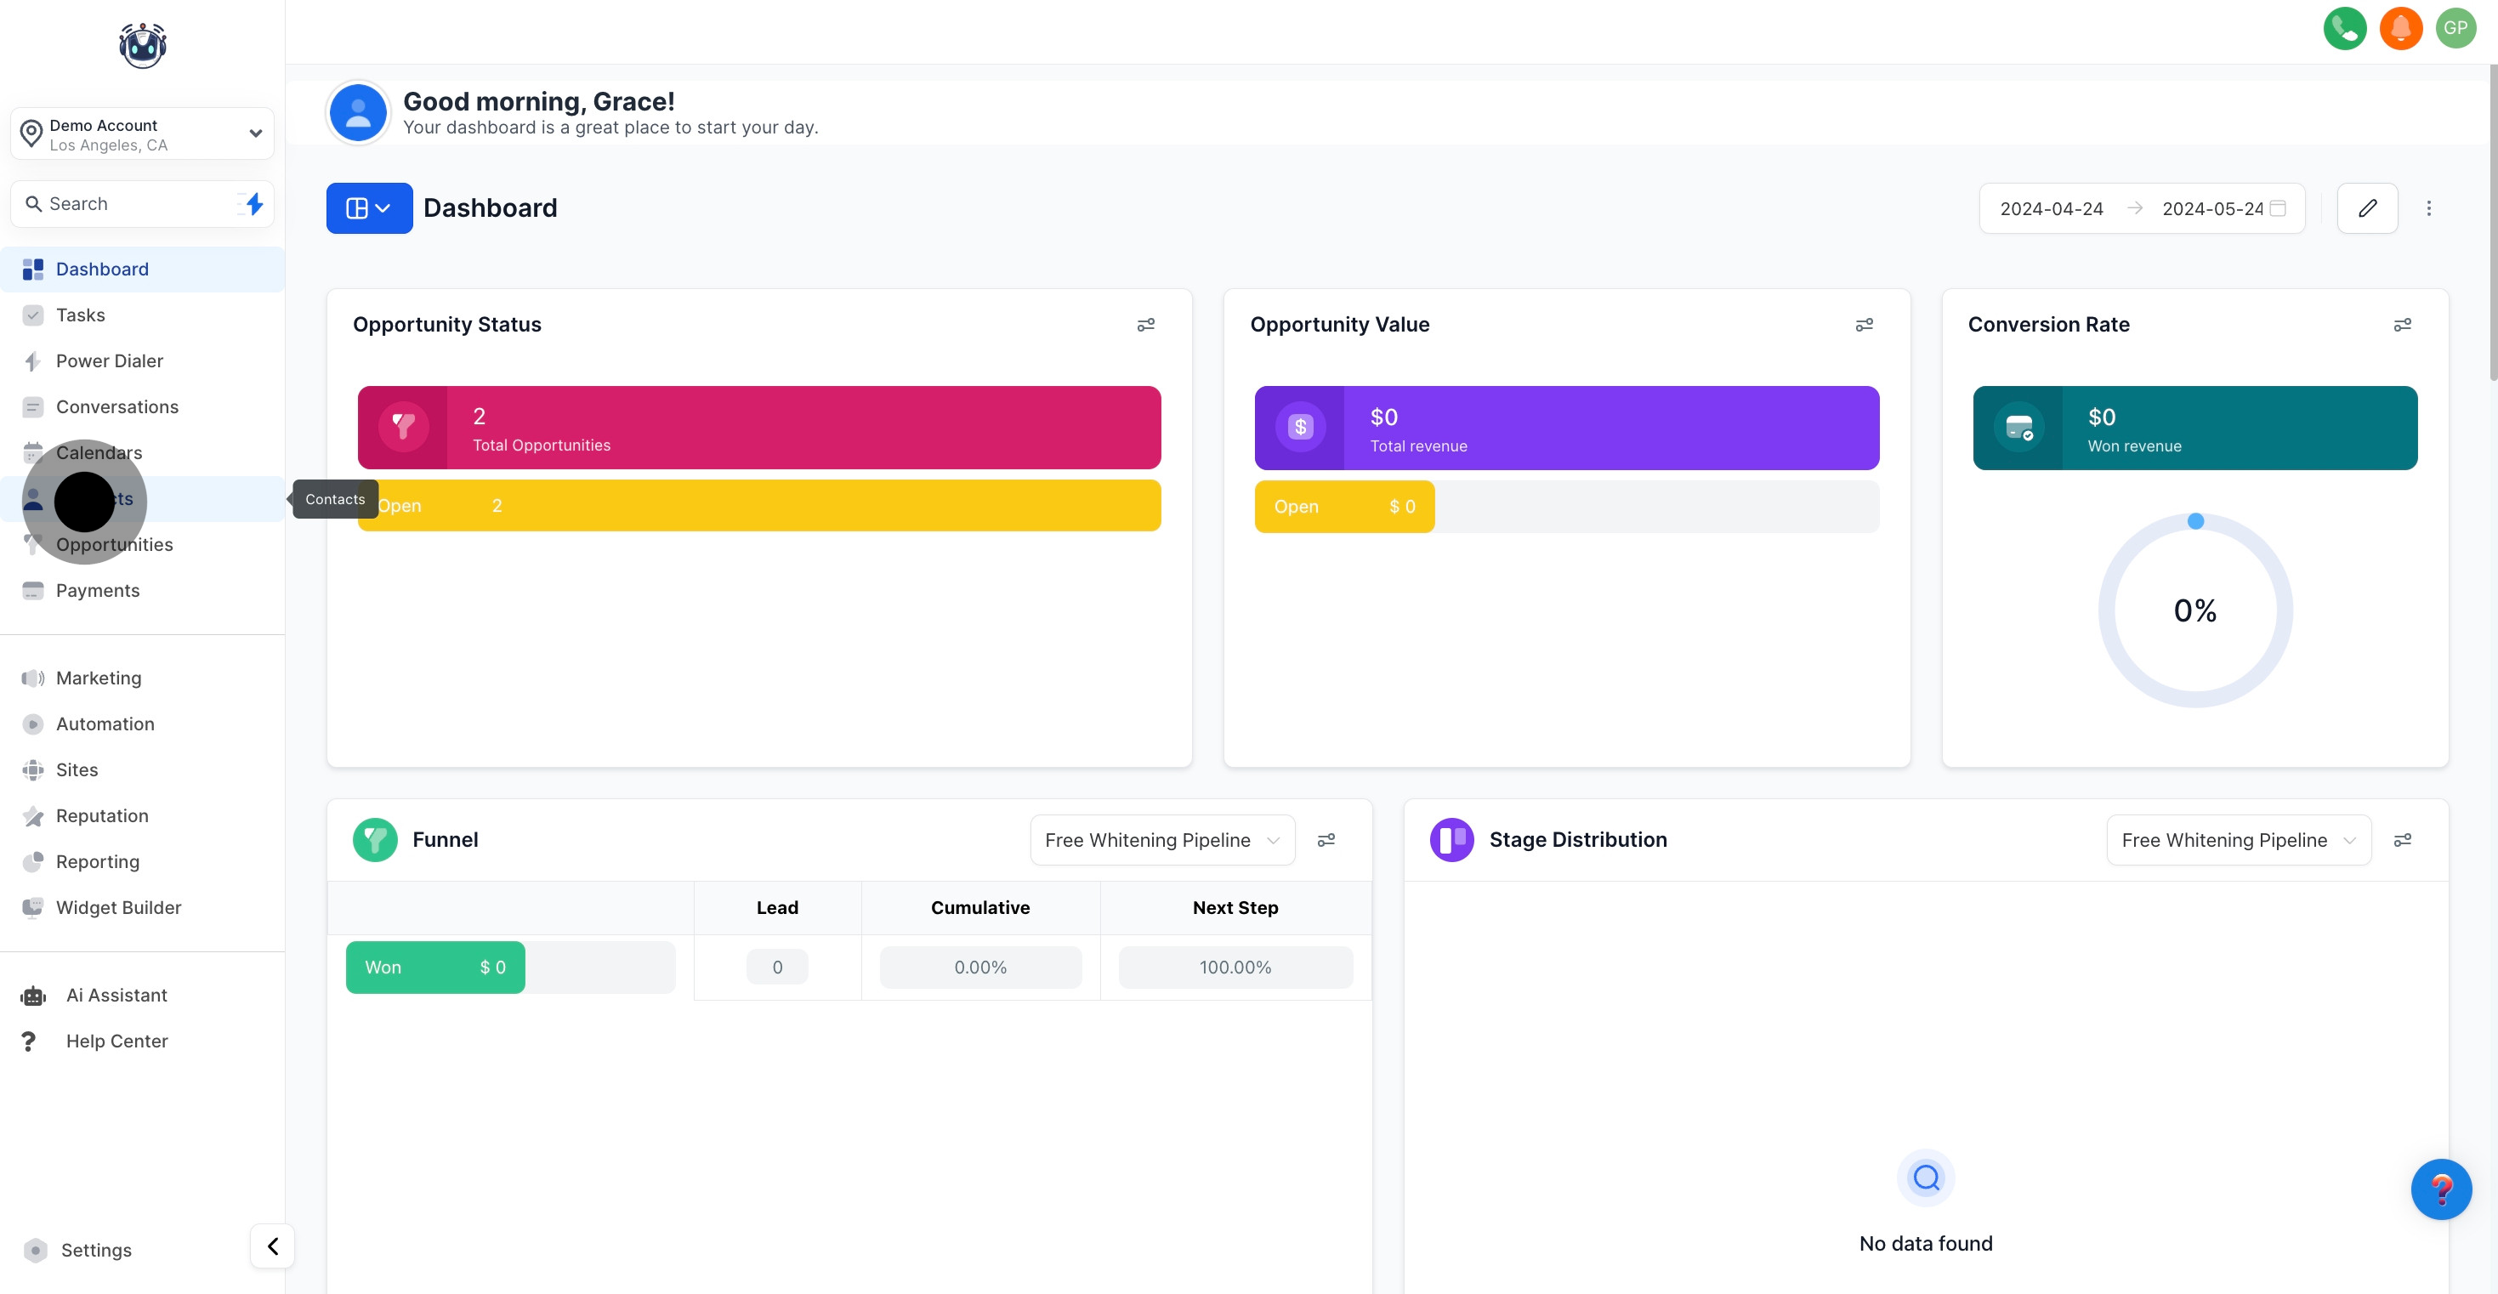Open the Automation sidebar item
Image resolution: width=2498 pixels, height=1294 pixels.
(x=105, y=724)
